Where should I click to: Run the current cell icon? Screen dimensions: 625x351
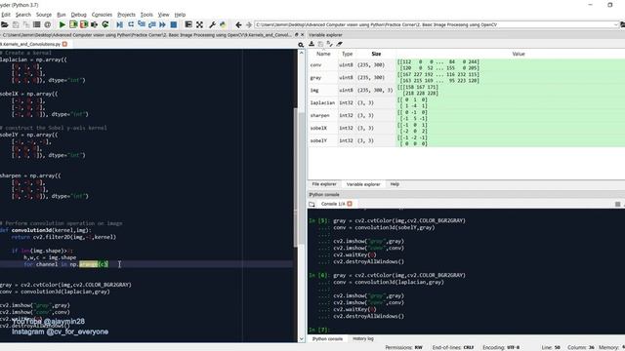[73, 24]
